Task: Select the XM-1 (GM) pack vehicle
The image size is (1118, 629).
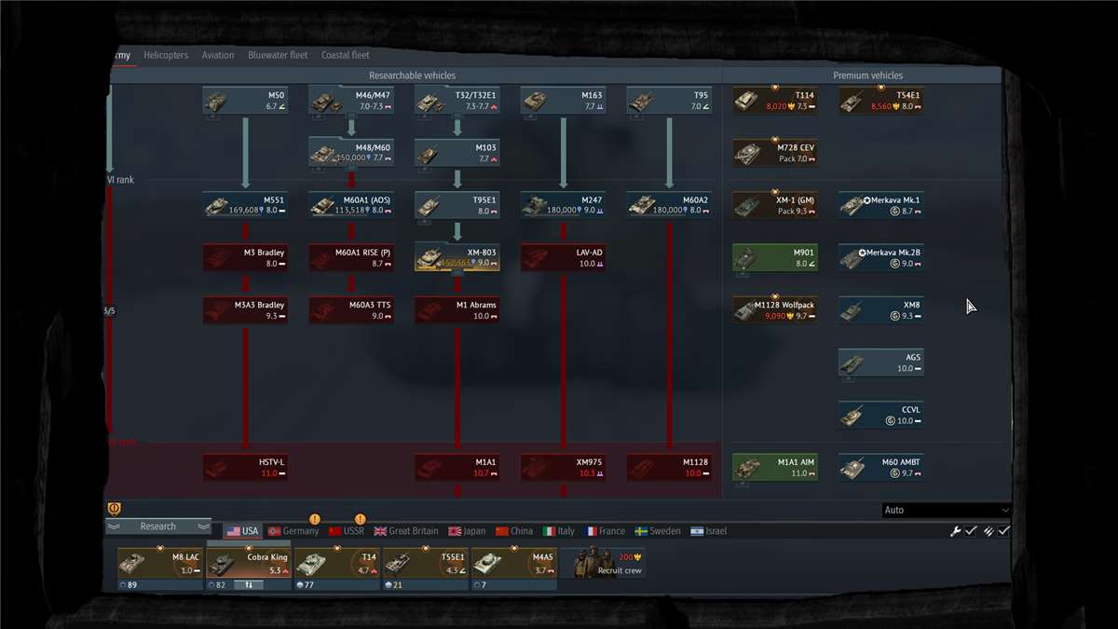Action: tap(775, 205)
